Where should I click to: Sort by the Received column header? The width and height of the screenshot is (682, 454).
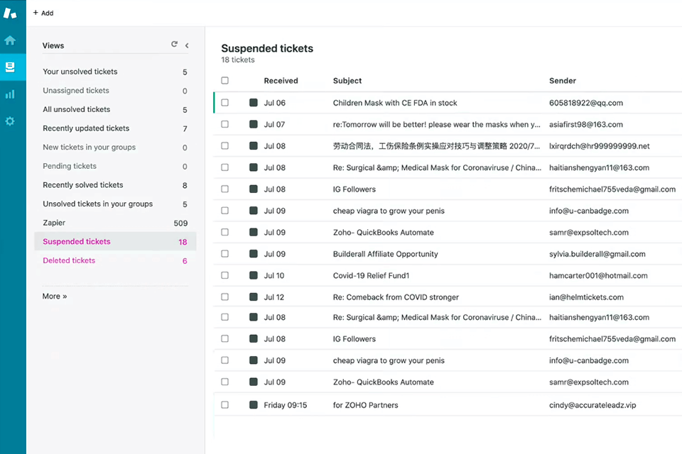pos(281,81)
